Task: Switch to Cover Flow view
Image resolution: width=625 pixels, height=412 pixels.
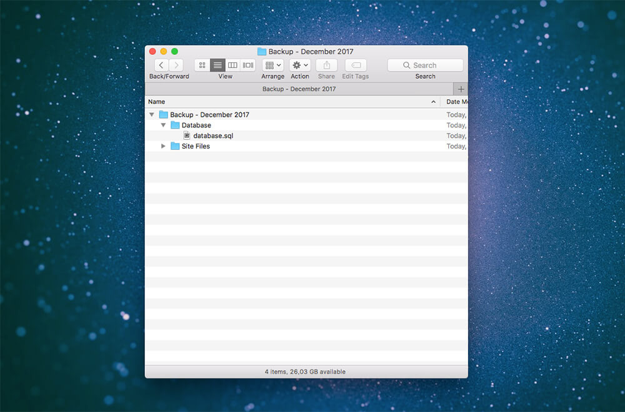Action: click(x=248, y=65)
